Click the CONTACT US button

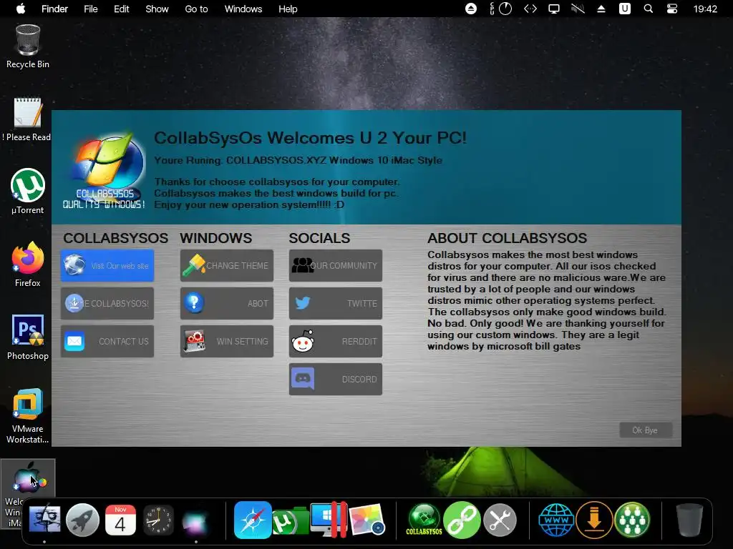coord(107,341)
